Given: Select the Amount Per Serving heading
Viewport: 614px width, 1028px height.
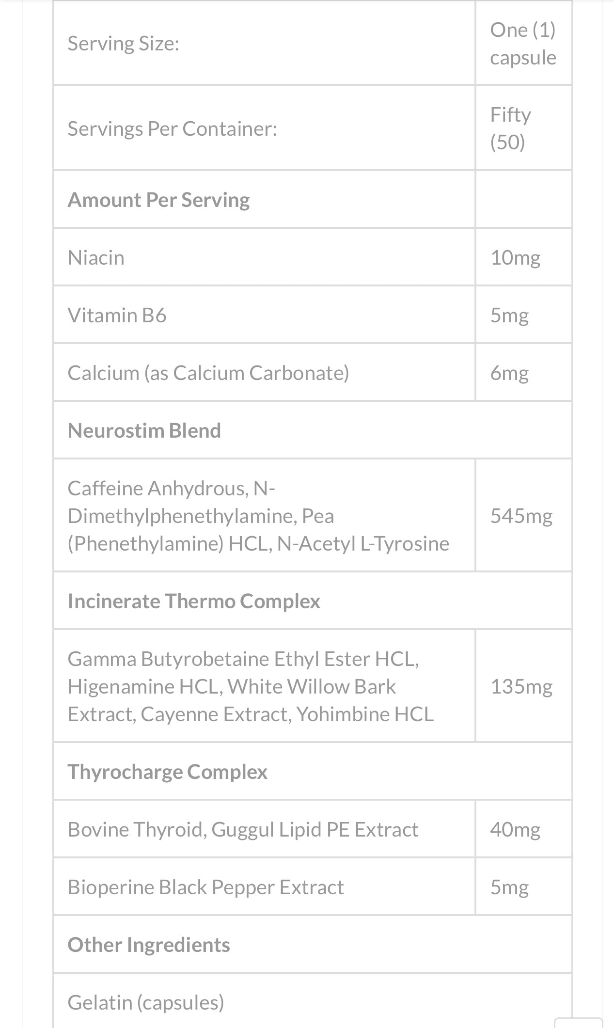Looking at the screenshot, I should tap(158, 200).
